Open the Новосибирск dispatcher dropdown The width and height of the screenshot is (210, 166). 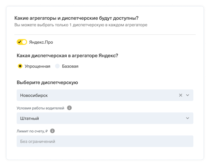click(105, 95)
